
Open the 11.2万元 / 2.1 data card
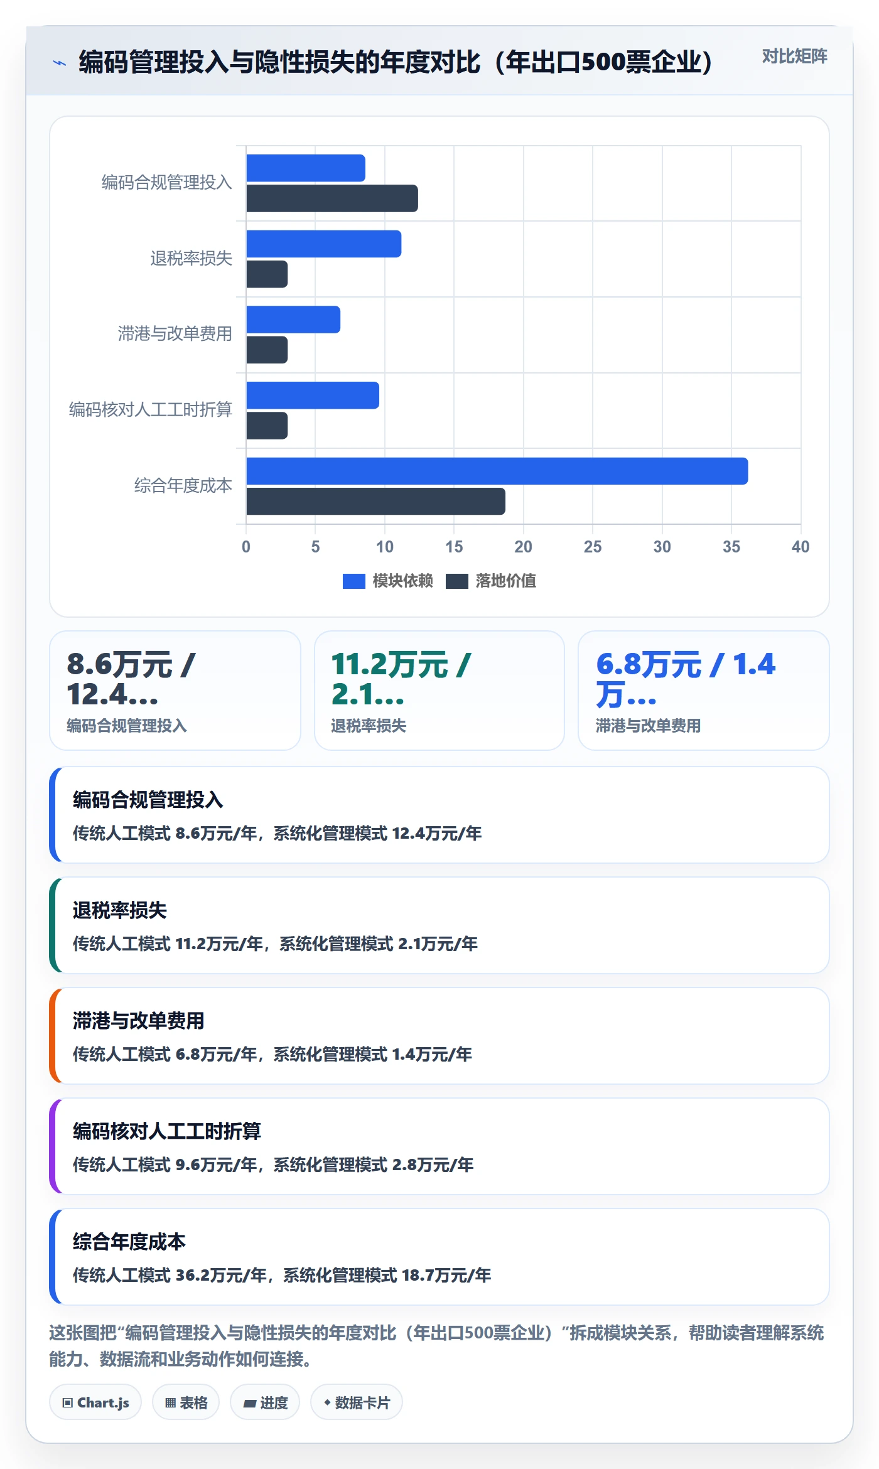click(439, 691)
